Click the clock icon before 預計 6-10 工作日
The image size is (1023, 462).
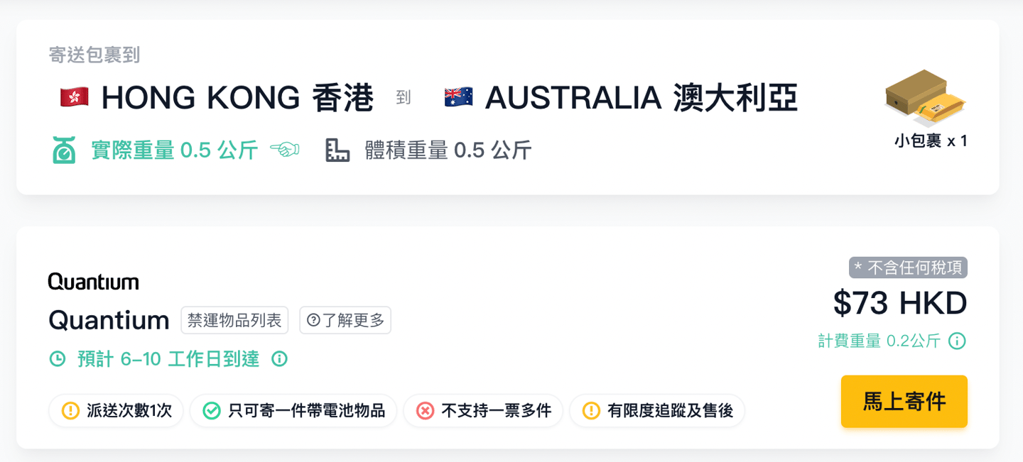click(x=58, y=359)
